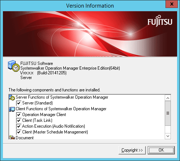Select Server Functions of Systemwalker Operation Manager row
Image resolution: width=180 pixels, height=161 pixels.
(x=62, y=97)
